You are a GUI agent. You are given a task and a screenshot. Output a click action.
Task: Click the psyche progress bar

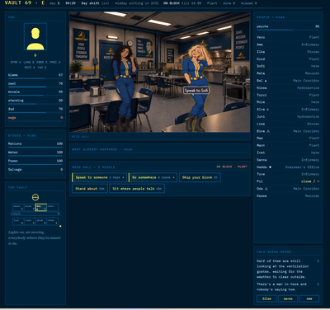pos(288,30)
